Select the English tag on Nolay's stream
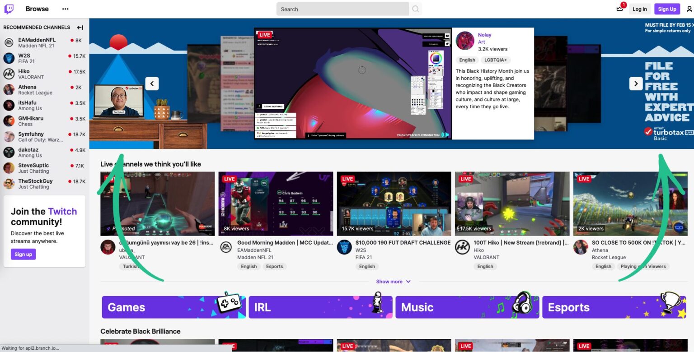The width and height of the screenshot is (694, 352). (467, 60)
